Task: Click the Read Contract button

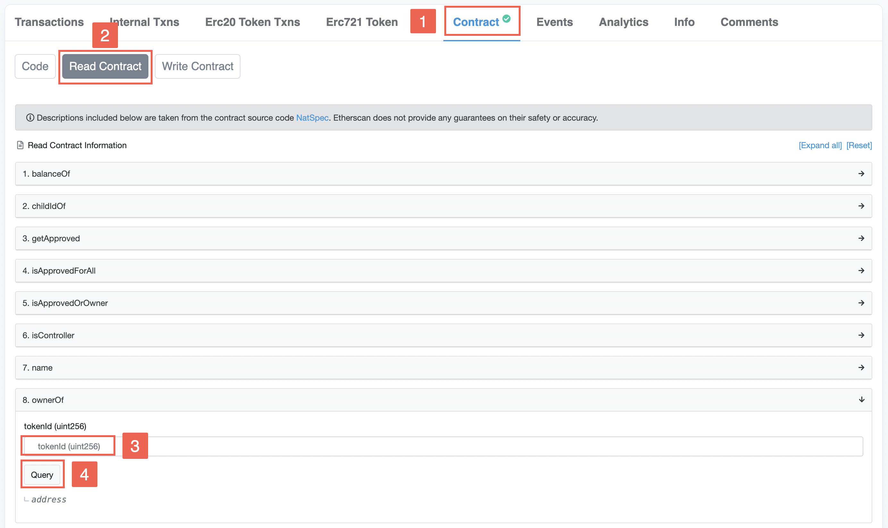Action: coord(105,65)
